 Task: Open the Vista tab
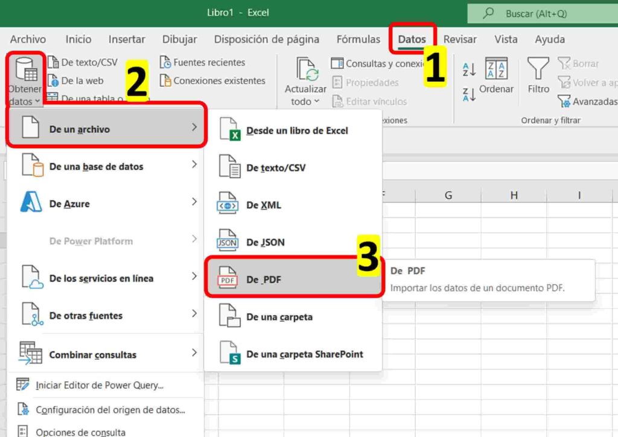click(x=506, y=39)
